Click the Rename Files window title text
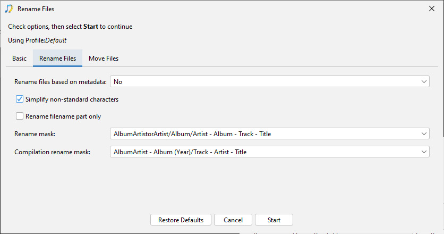Viewport: 444px width, 234px height. (x=36, y=9)
